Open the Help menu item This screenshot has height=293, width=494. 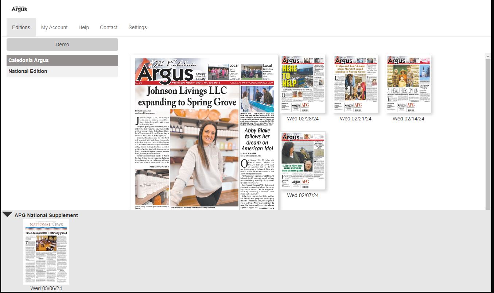point(83,27)
